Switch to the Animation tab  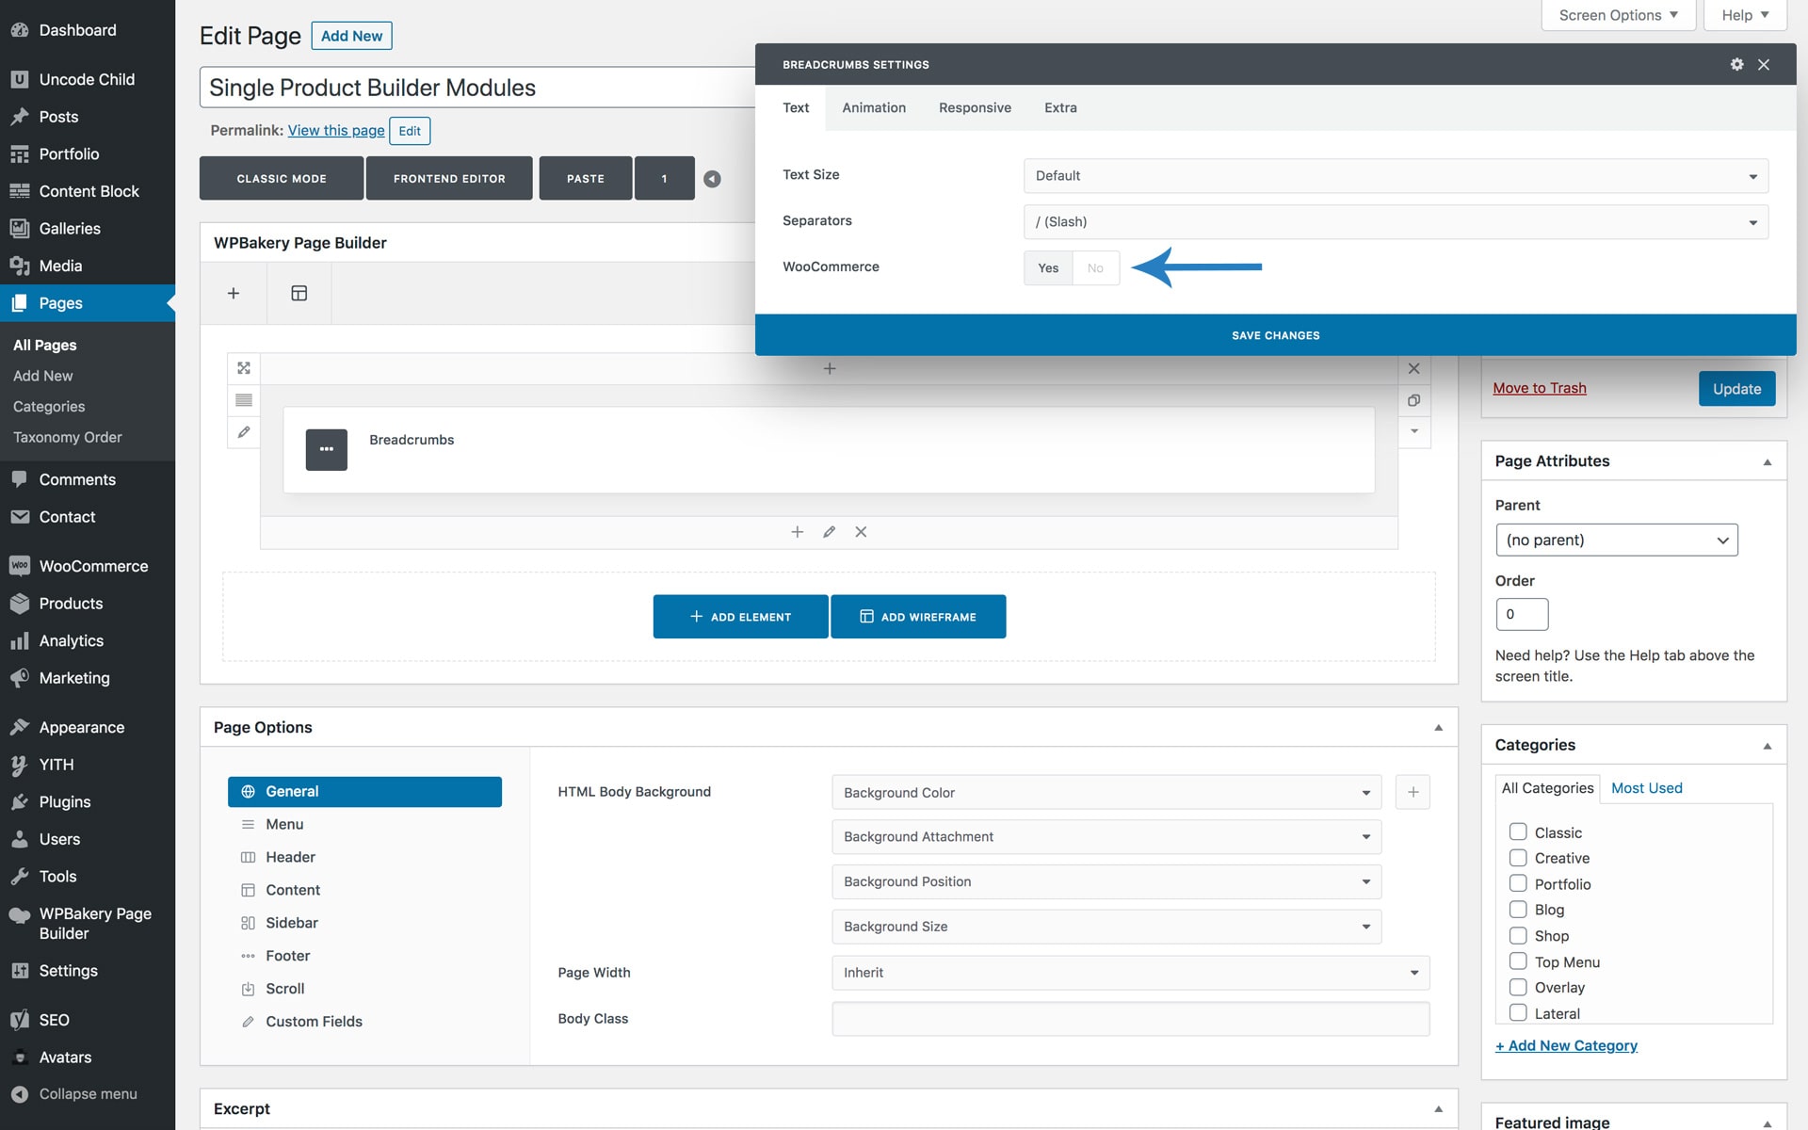(x=873, y=108)
